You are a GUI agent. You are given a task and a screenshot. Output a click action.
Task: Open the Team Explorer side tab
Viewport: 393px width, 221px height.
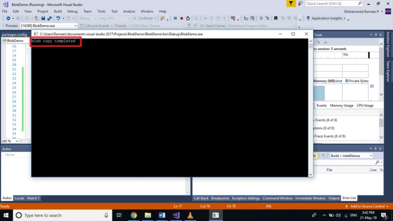(388, 71)
